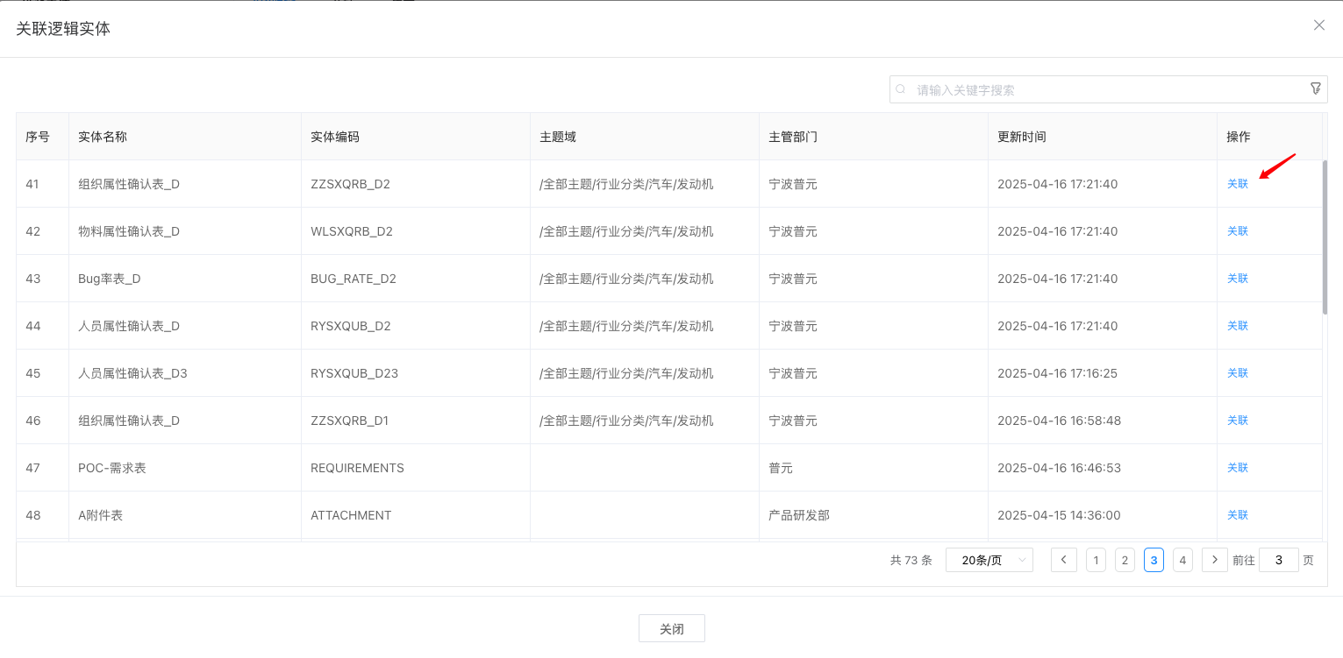Jump to page 2
The height and width of the screenshot is (658, 1343).
click(x=1125, y=560)
